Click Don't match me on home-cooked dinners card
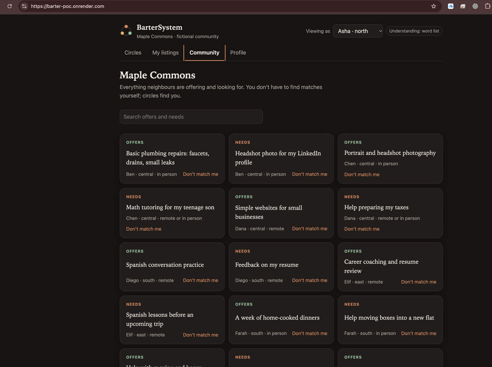Image resolution: width=492 pixels, height=367 pixels. [310, 333]
